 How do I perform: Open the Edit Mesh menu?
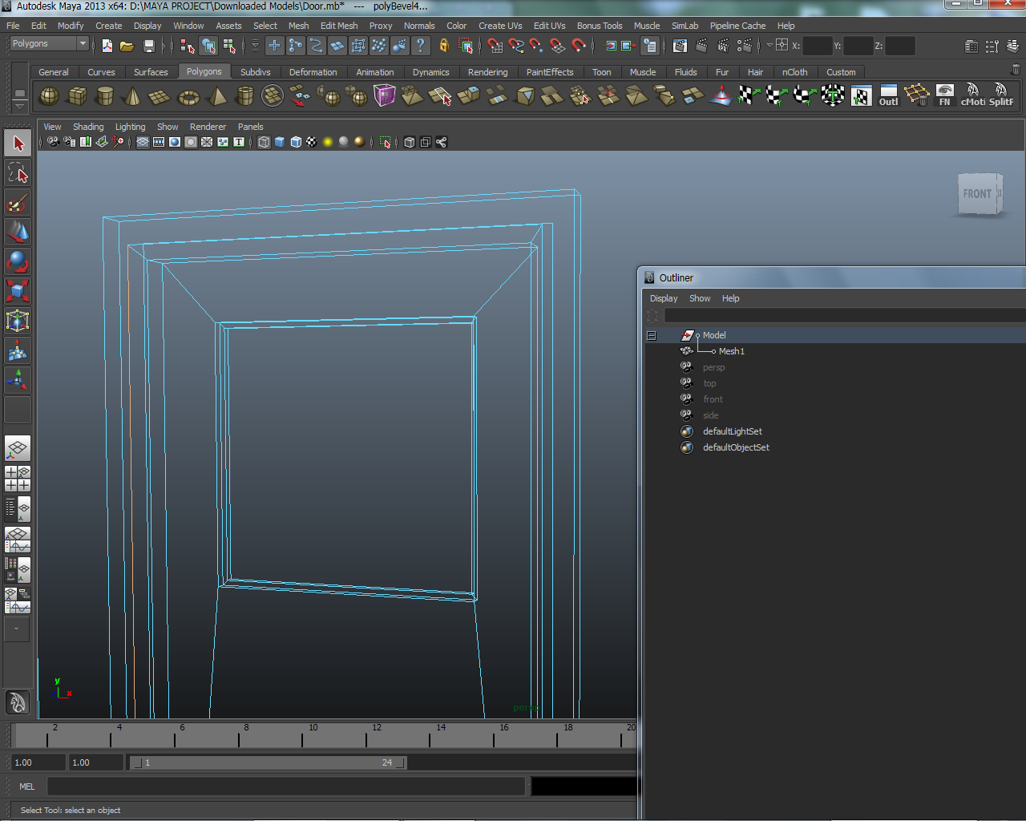(338, 26)
